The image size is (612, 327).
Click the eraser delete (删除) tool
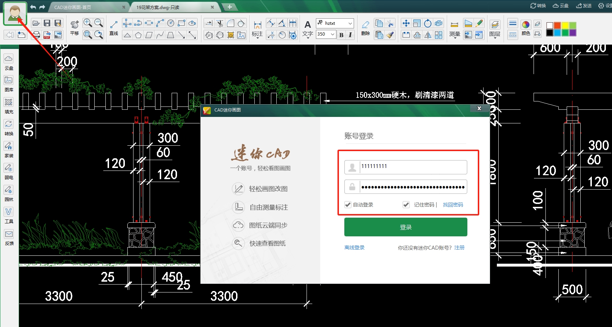[x=365, y=27]
